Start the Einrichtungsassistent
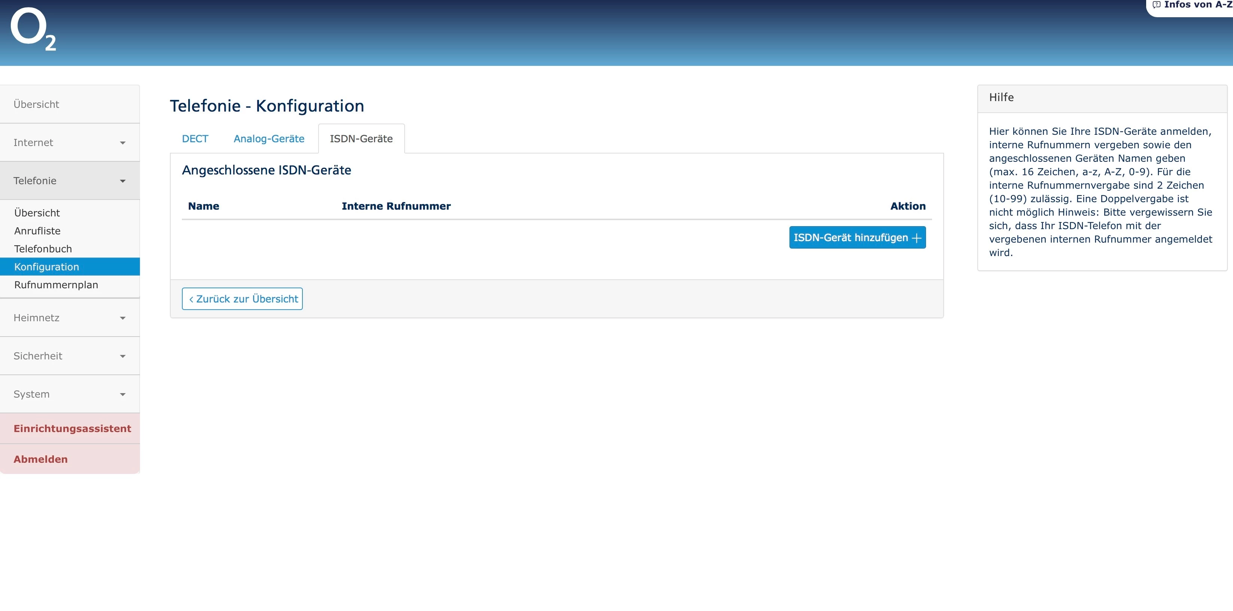 [x=72, y=429]
